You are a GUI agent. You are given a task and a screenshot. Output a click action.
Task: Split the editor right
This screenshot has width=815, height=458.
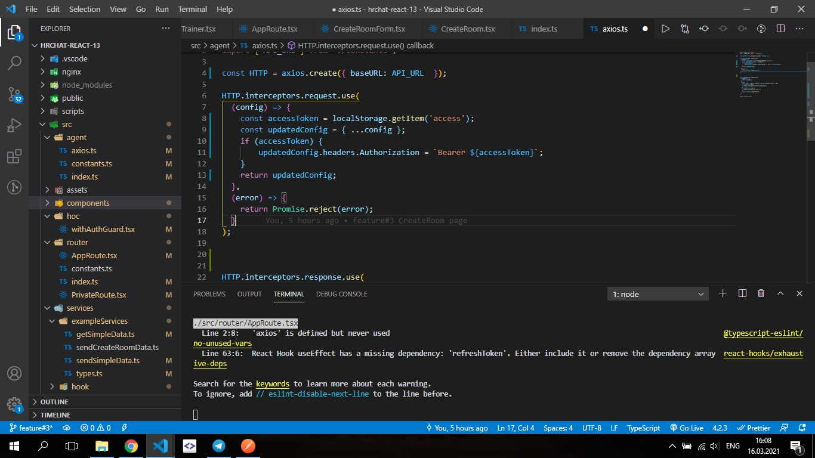pos(780,29)
